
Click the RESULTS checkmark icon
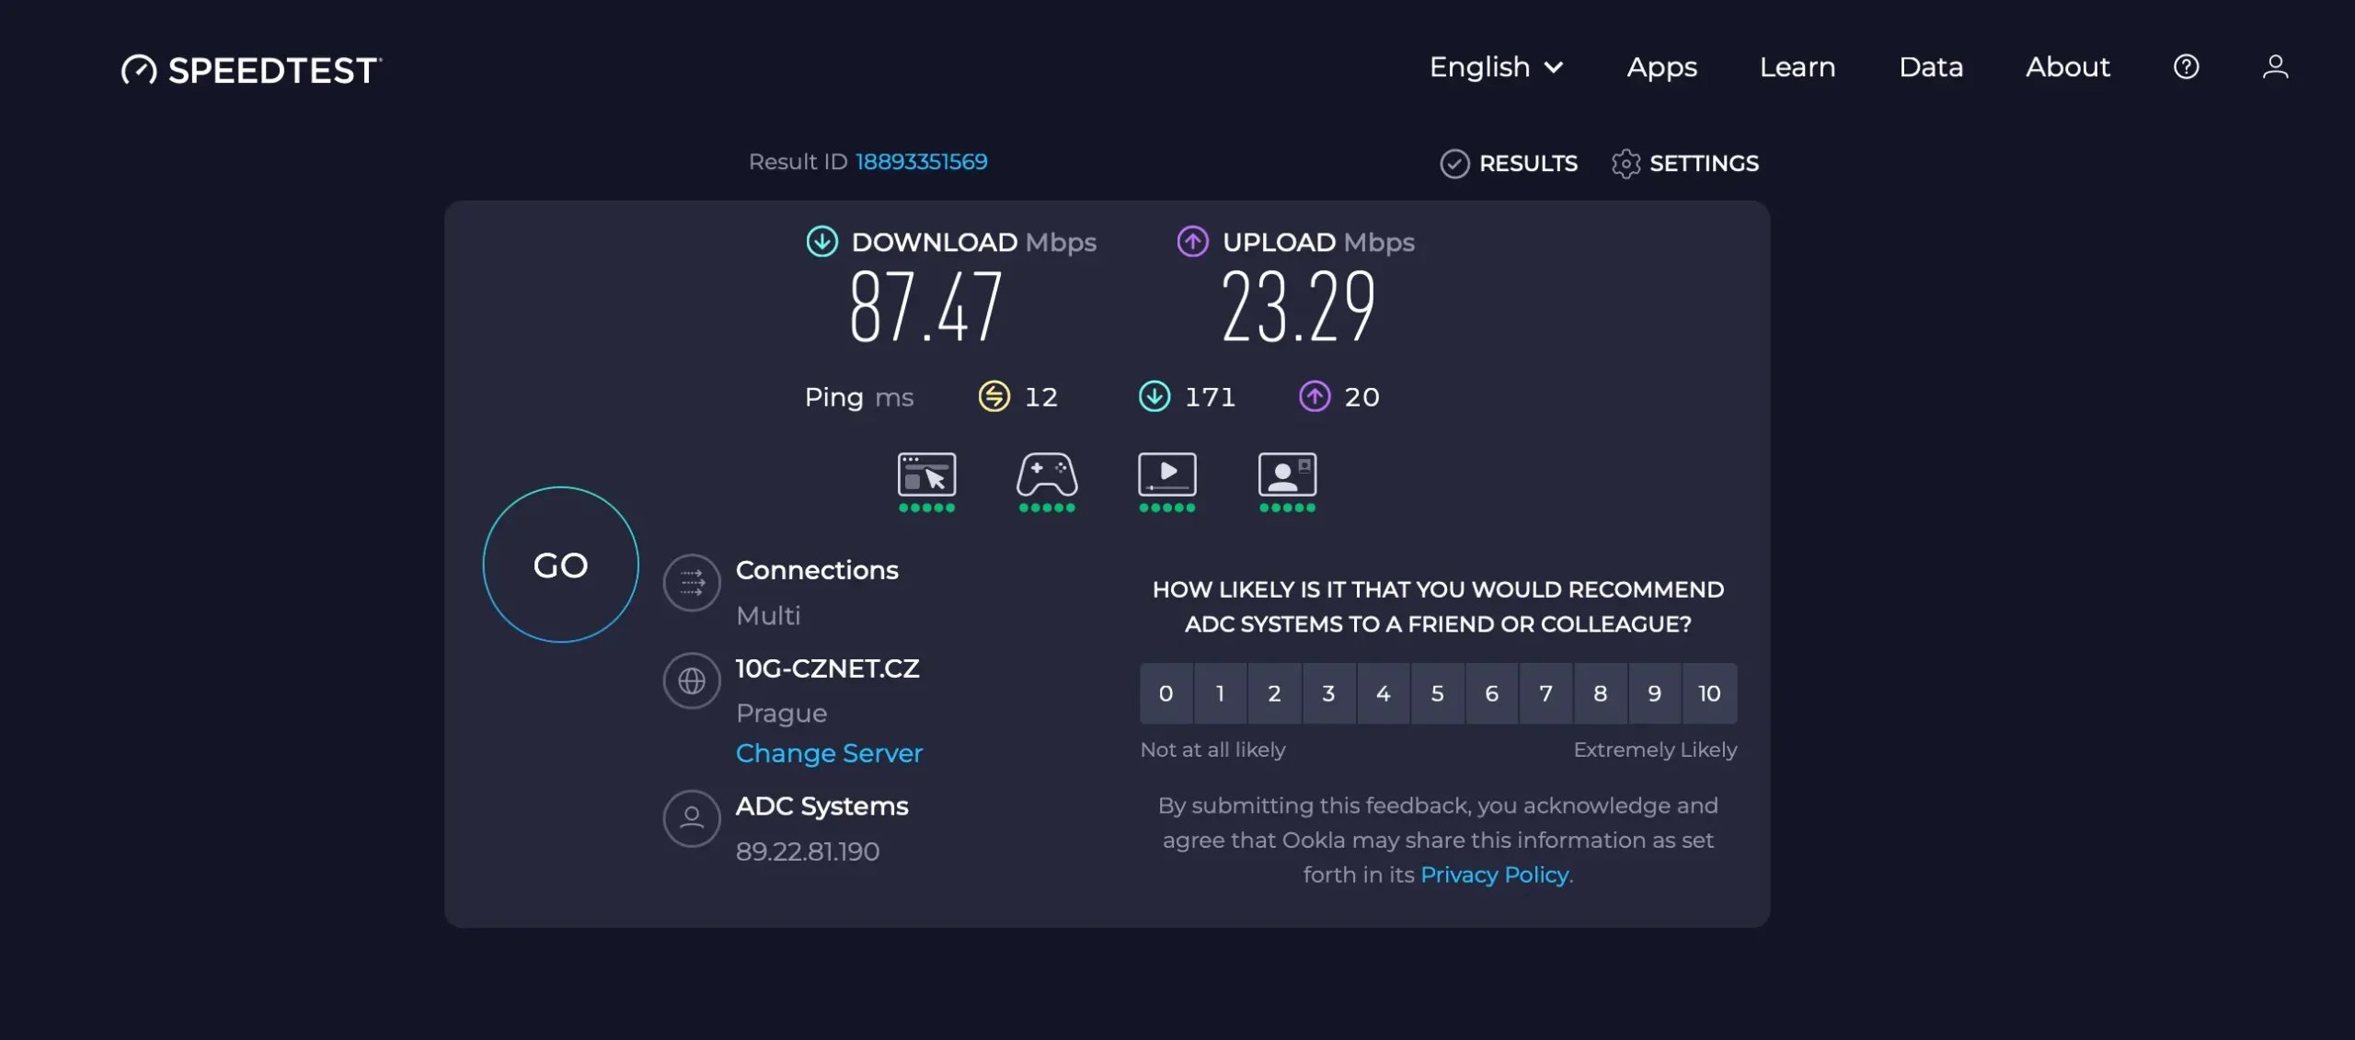coord(1455,163)
